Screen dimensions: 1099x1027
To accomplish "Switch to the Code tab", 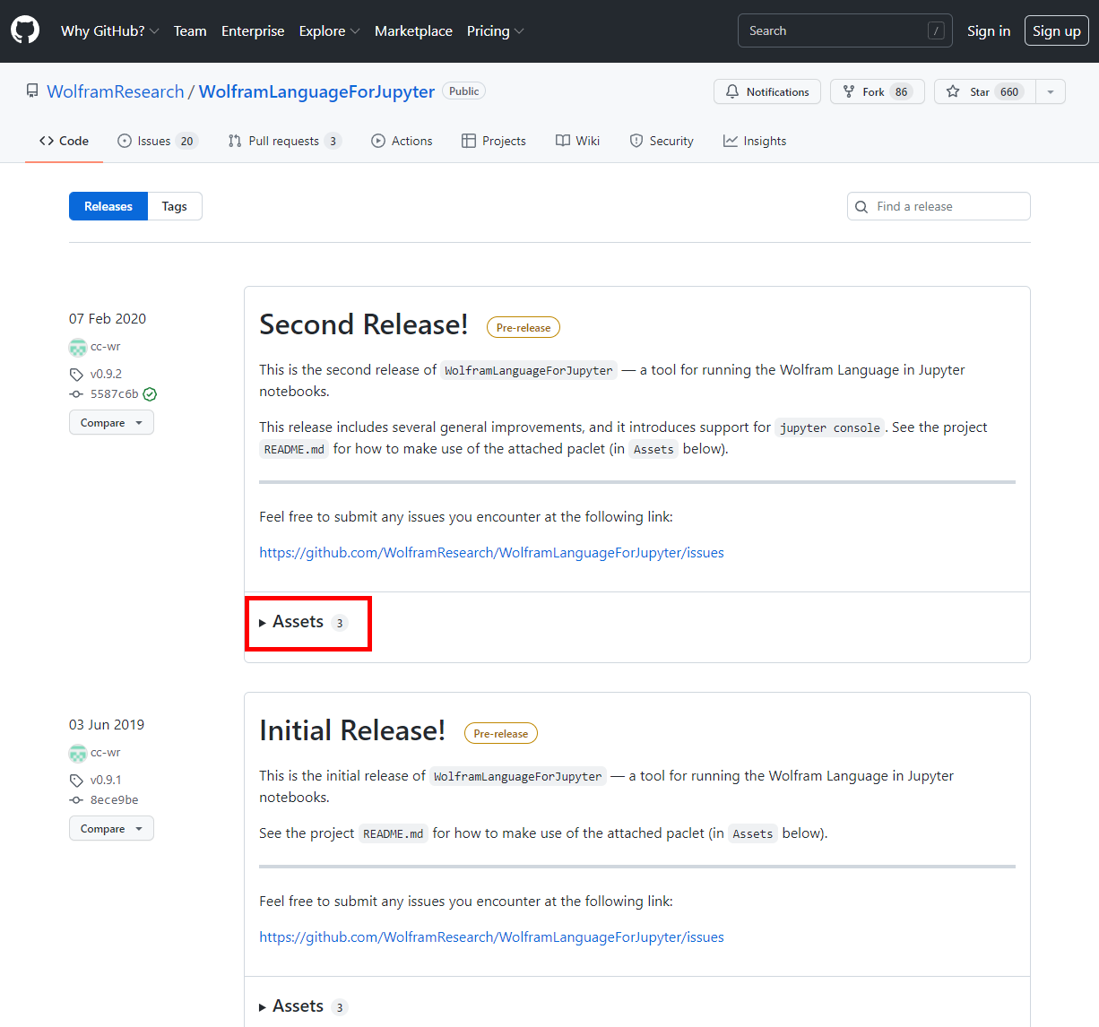I will click(x=64, y=141).
